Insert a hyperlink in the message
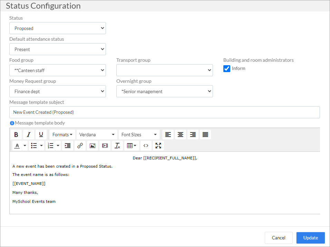 (x=80, y=146)
